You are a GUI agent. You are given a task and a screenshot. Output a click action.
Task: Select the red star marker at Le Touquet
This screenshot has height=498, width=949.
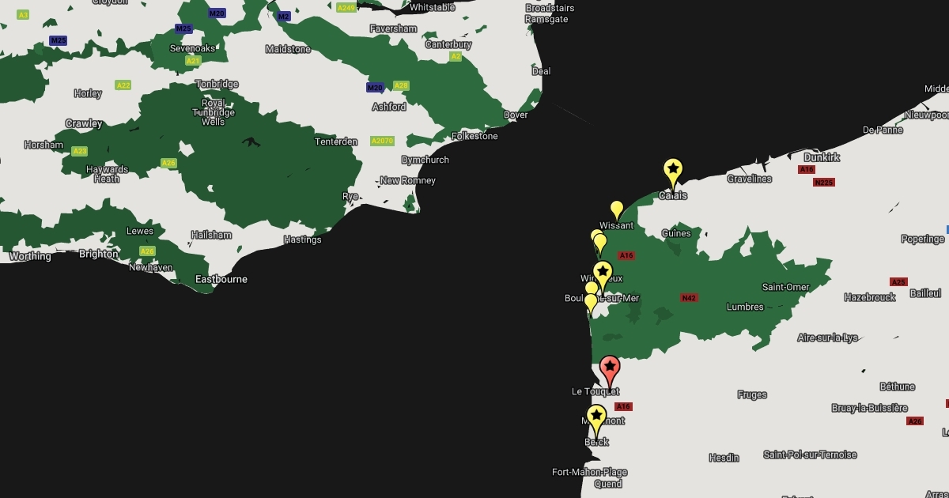point(609,368)
